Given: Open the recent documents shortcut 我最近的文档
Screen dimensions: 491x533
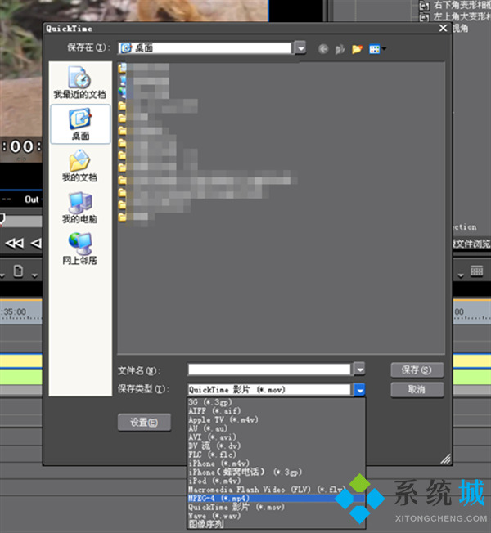Looking at the screenshot, I should click(80, 83).
